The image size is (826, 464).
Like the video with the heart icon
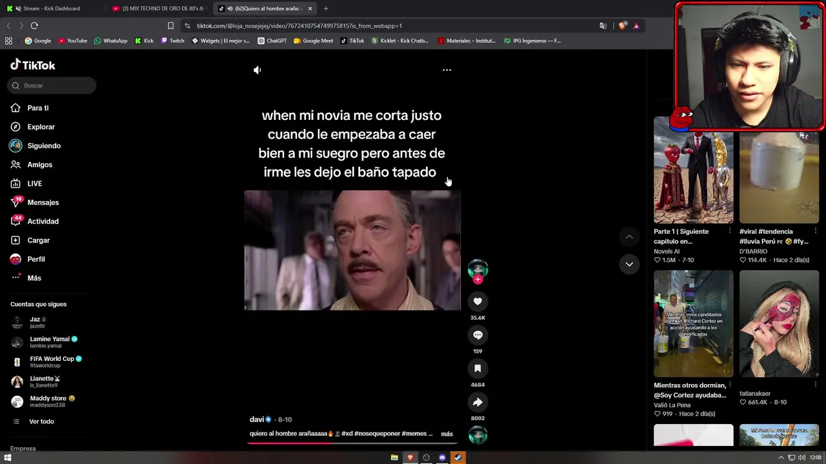(478, 302)
